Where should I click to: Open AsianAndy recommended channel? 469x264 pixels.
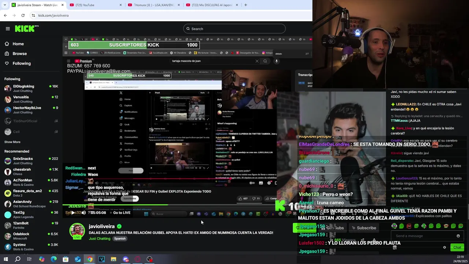coord(31,203)
